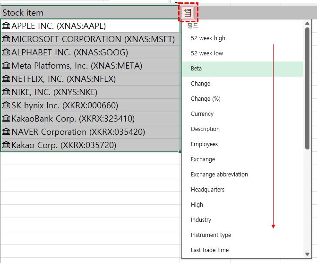Add the Employees field
The image size is (317, 263).
[x=243, y=144]
